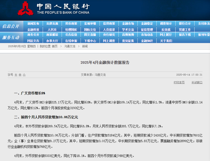Go to 货币政策 section
Viewport: 210px width, 161px height.
[71, 24]
